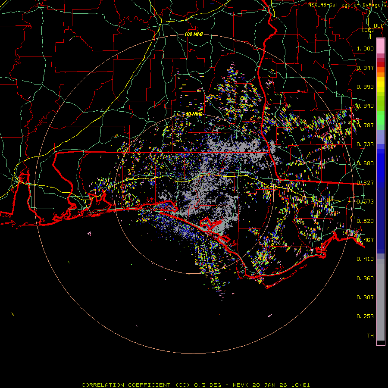
Task: Click the 0.627 scale value
Action: pyautogui.click(x=365, y=183)
